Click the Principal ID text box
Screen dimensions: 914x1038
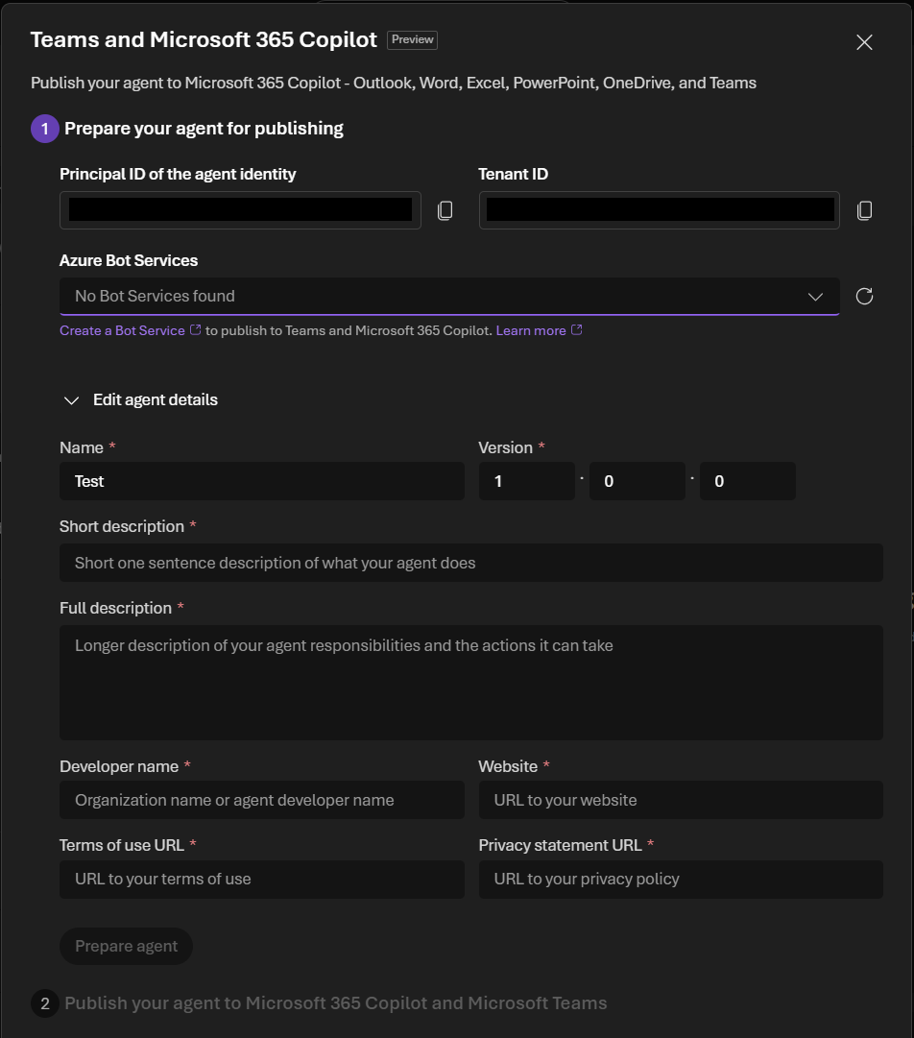tap(240, 210)
